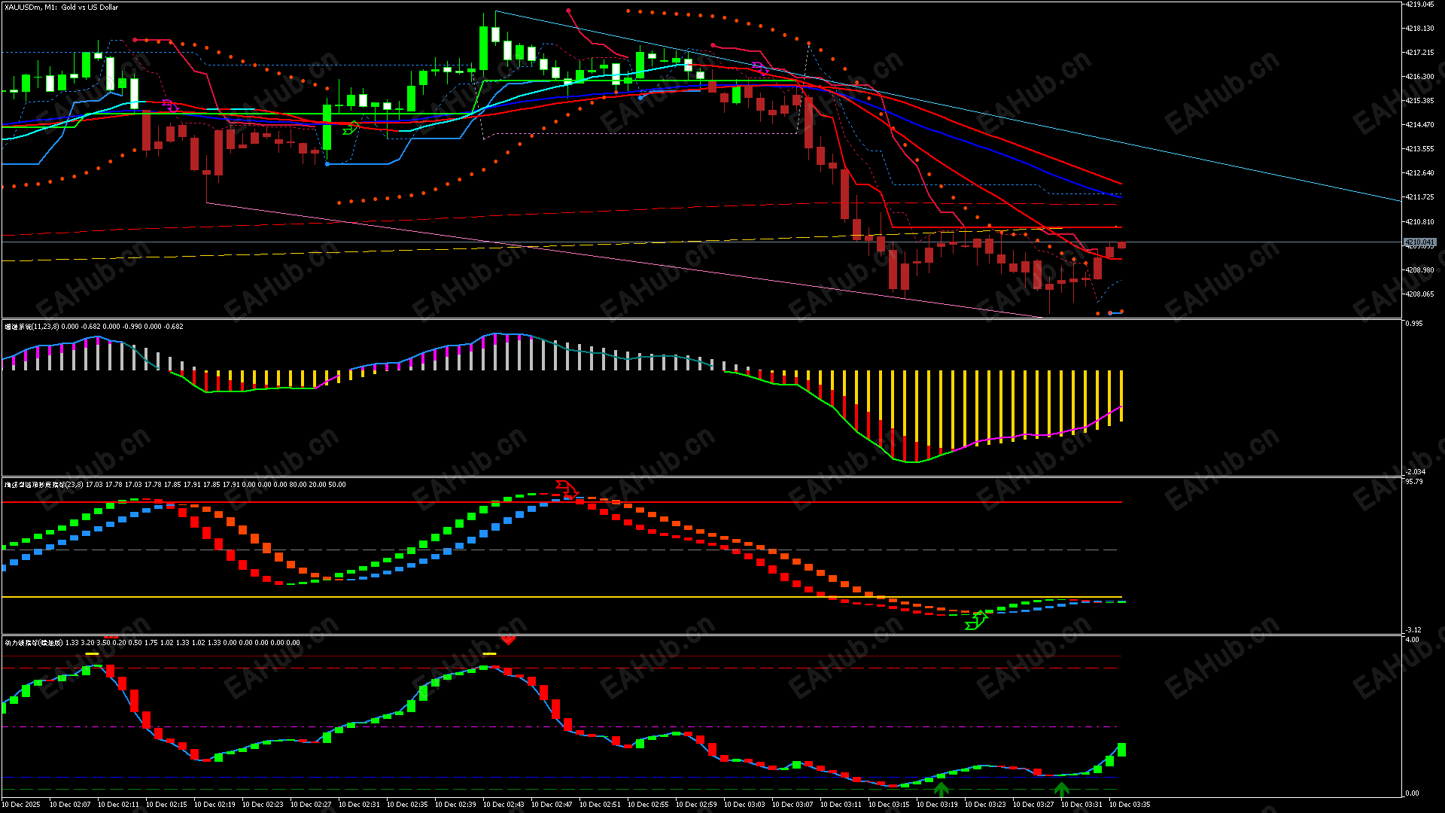The image size is (1445, 813).
Task: Click the 4219.045 price scale label
Action: pyautogui.click(x=1419, y=5)
